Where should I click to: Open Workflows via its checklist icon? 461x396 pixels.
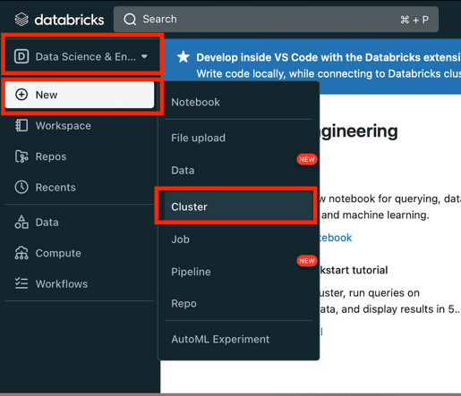[x=21, y=283]
